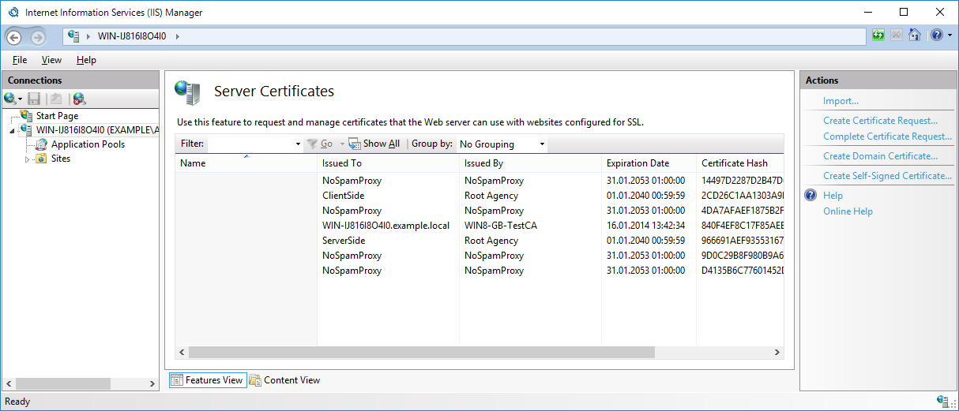Screen dimensions: 959x411
Task: Sort by the Expiration Date column header
Action: tap(649, 163)
